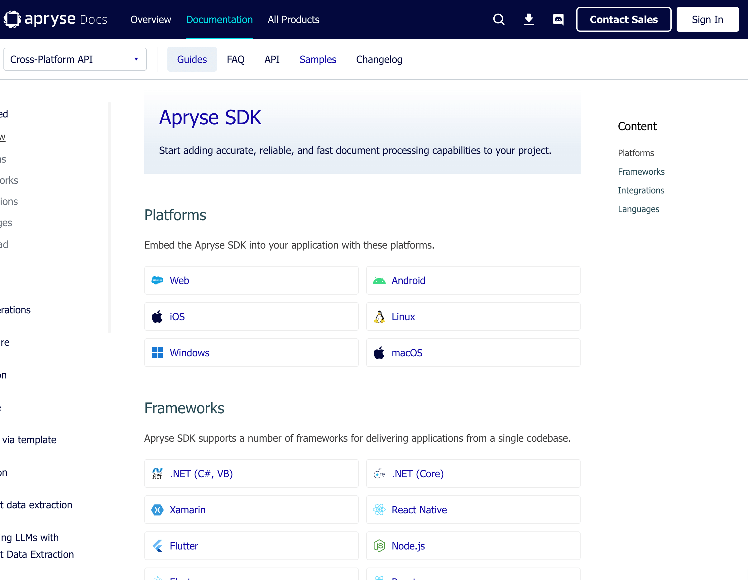Screen dimensions: 748x580
Task: Click the Sign In button
Action: pos(707,20)
